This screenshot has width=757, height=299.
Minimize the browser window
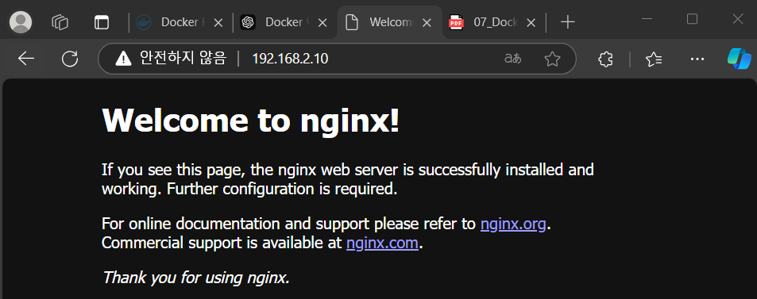pyautogui.click(x=647, y=19)
